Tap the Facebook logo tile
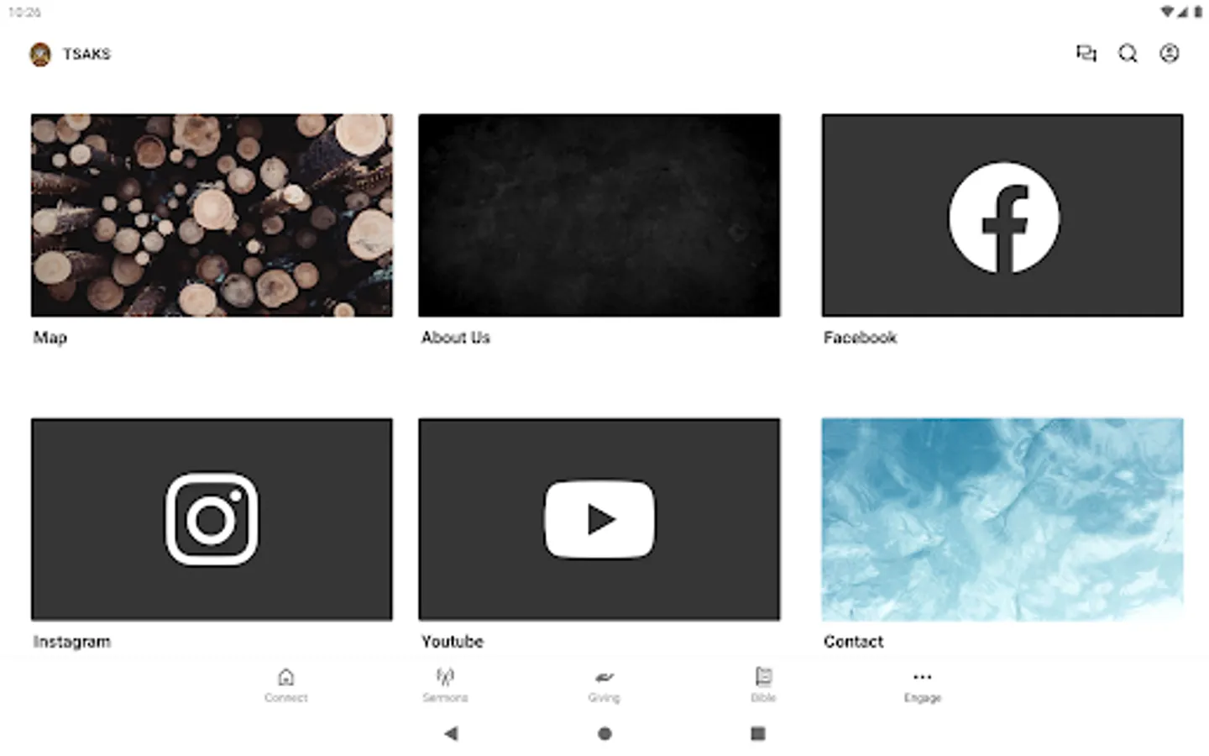This screenshot has width=1209, height=756. coord(1002,215)
